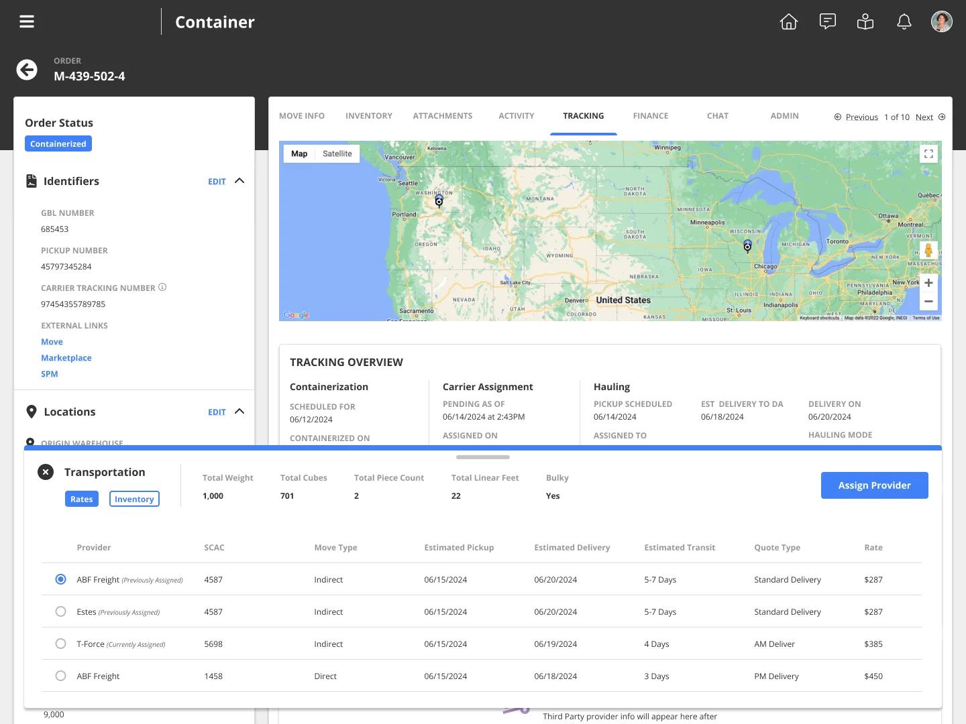
Task: Select the Estes provider radio button
Action: pyautogui.click(x=60, y=611)
